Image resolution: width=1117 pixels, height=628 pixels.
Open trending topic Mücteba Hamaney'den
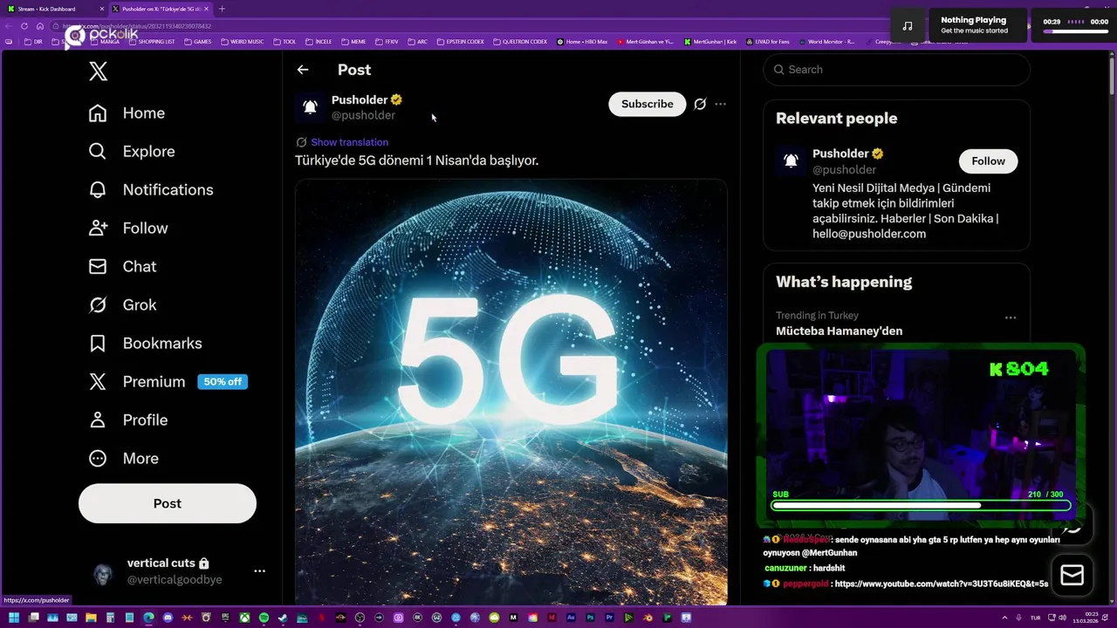click(839, 331)
